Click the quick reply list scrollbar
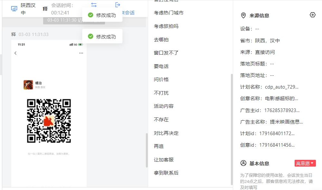The height and width of the screenshot is (190, 322). click(x=232, y=129)
